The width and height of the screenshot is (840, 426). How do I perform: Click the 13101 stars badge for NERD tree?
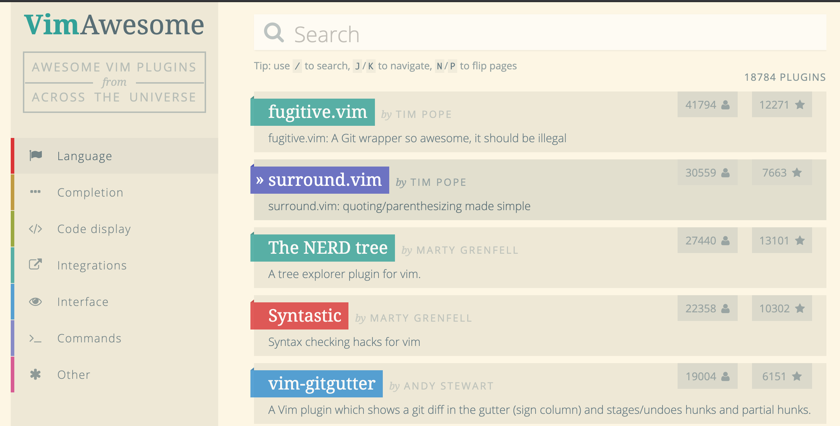point(782,241)
